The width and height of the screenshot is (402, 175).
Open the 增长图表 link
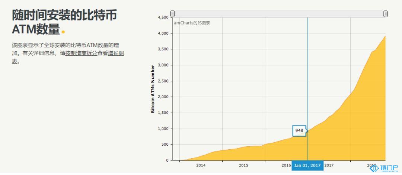[116, 54]
